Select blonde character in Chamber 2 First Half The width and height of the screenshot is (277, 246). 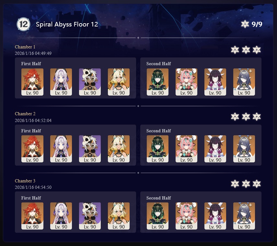[x=119, y=149]
